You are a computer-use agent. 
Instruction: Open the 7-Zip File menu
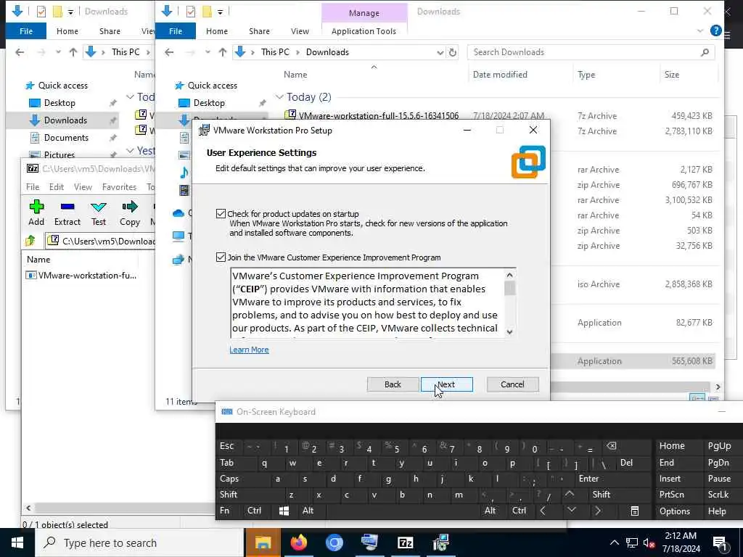(33, 186)
